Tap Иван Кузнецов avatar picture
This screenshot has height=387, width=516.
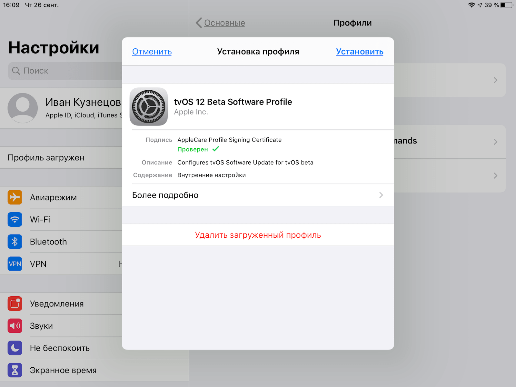click(x=23, y=108)
